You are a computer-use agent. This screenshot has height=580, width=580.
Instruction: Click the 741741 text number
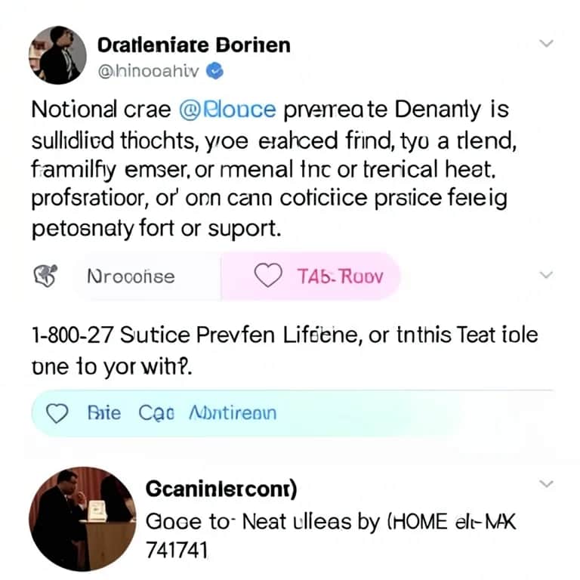[x=175, y=549]
